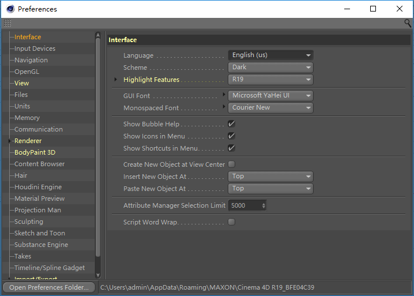
Task: Click Open Preferences Folder button
Action: (49, 287)
